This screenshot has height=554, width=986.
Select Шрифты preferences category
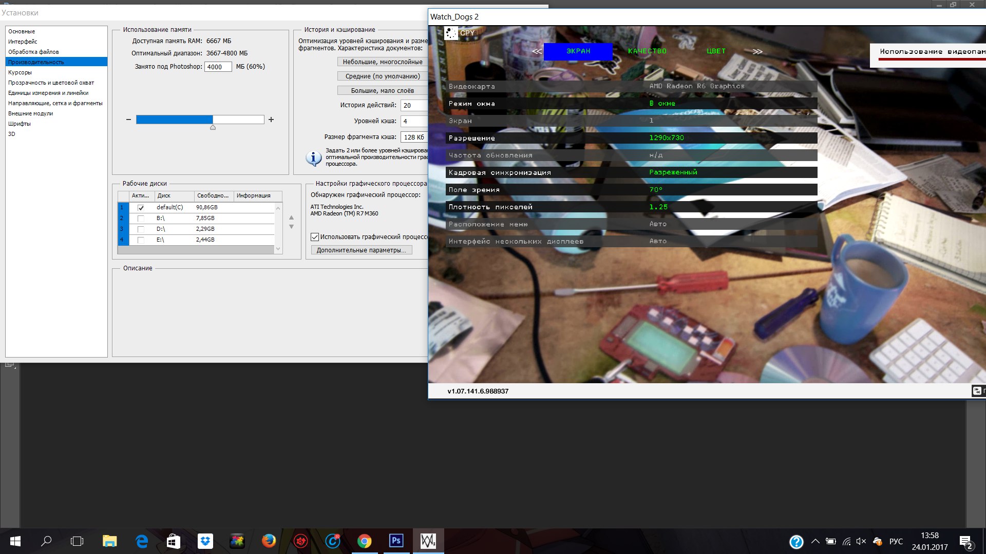point(56,124)
